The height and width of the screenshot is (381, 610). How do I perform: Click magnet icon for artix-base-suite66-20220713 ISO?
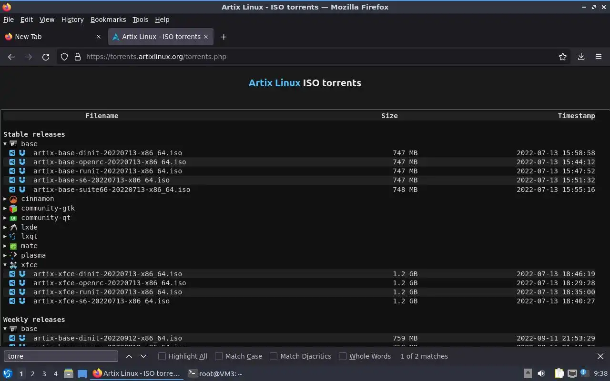click(x=22, y=190)
